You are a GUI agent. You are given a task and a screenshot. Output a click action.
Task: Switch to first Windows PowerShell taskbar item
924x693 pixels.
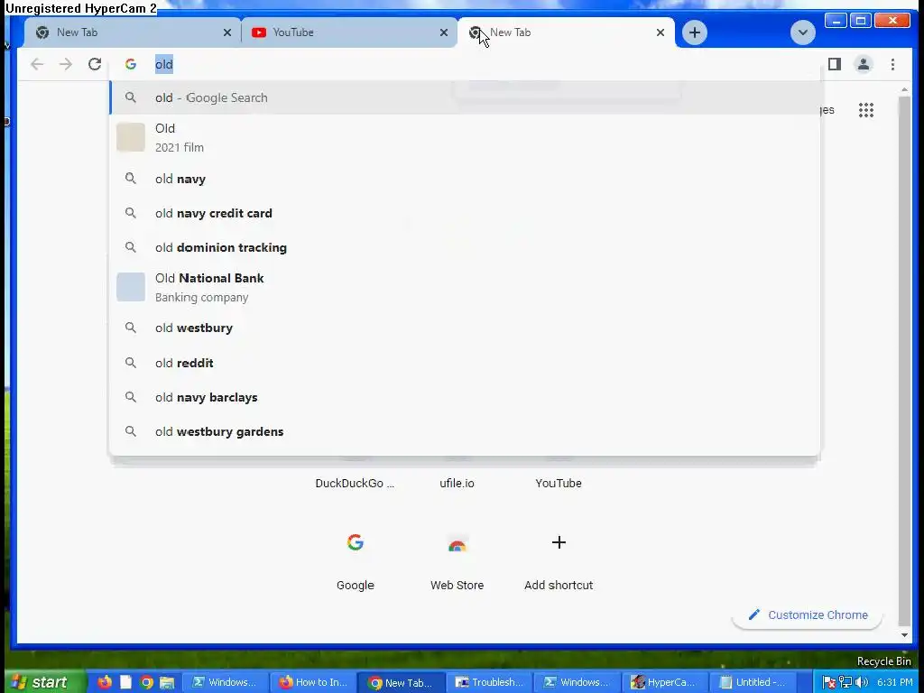tap(225, 682)
